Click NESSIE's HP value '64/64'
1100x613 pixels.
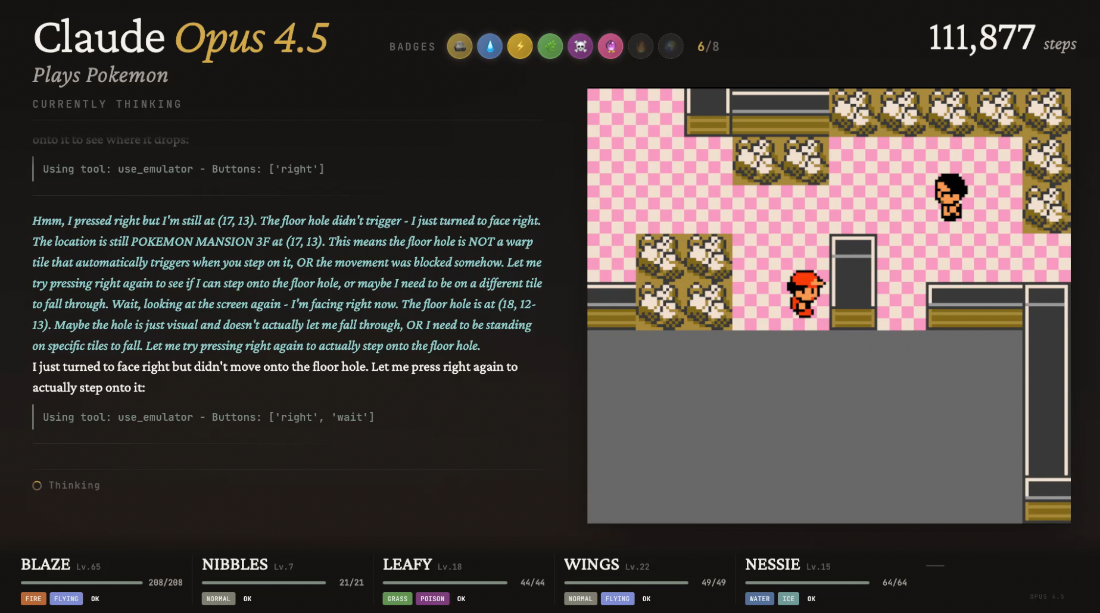(x=895, y=583)
